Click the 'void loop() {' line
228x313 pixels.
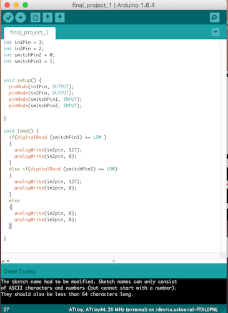(x=21, y=131)
